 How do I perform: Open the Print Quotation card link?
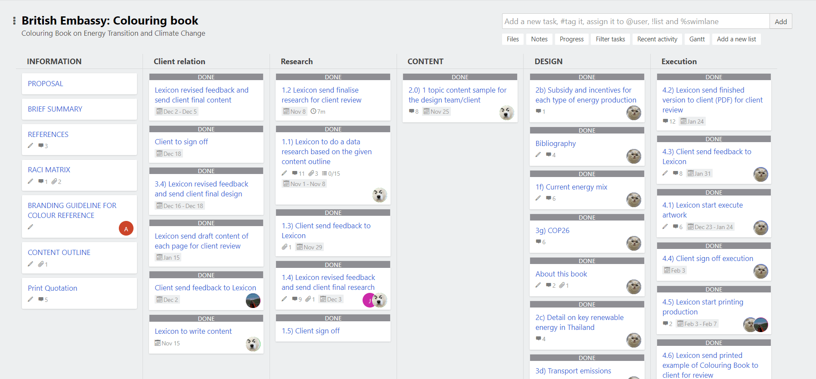(x=53, y=288)
